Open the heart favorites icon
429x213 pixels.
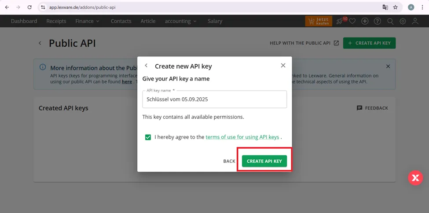pyautogui.click(x=352, y=21)
